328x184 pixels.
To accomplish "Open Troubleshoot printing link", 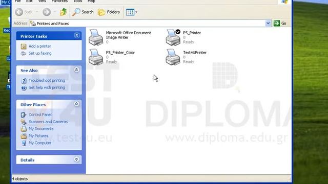I will pyautogui.click(x=47, y=80).
